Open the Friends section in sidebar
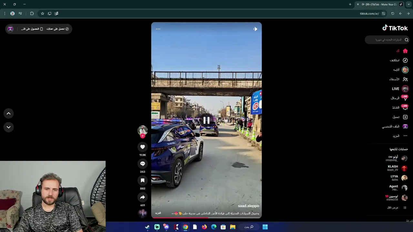Viewport: 413px width, 232px height. (399, 79)
